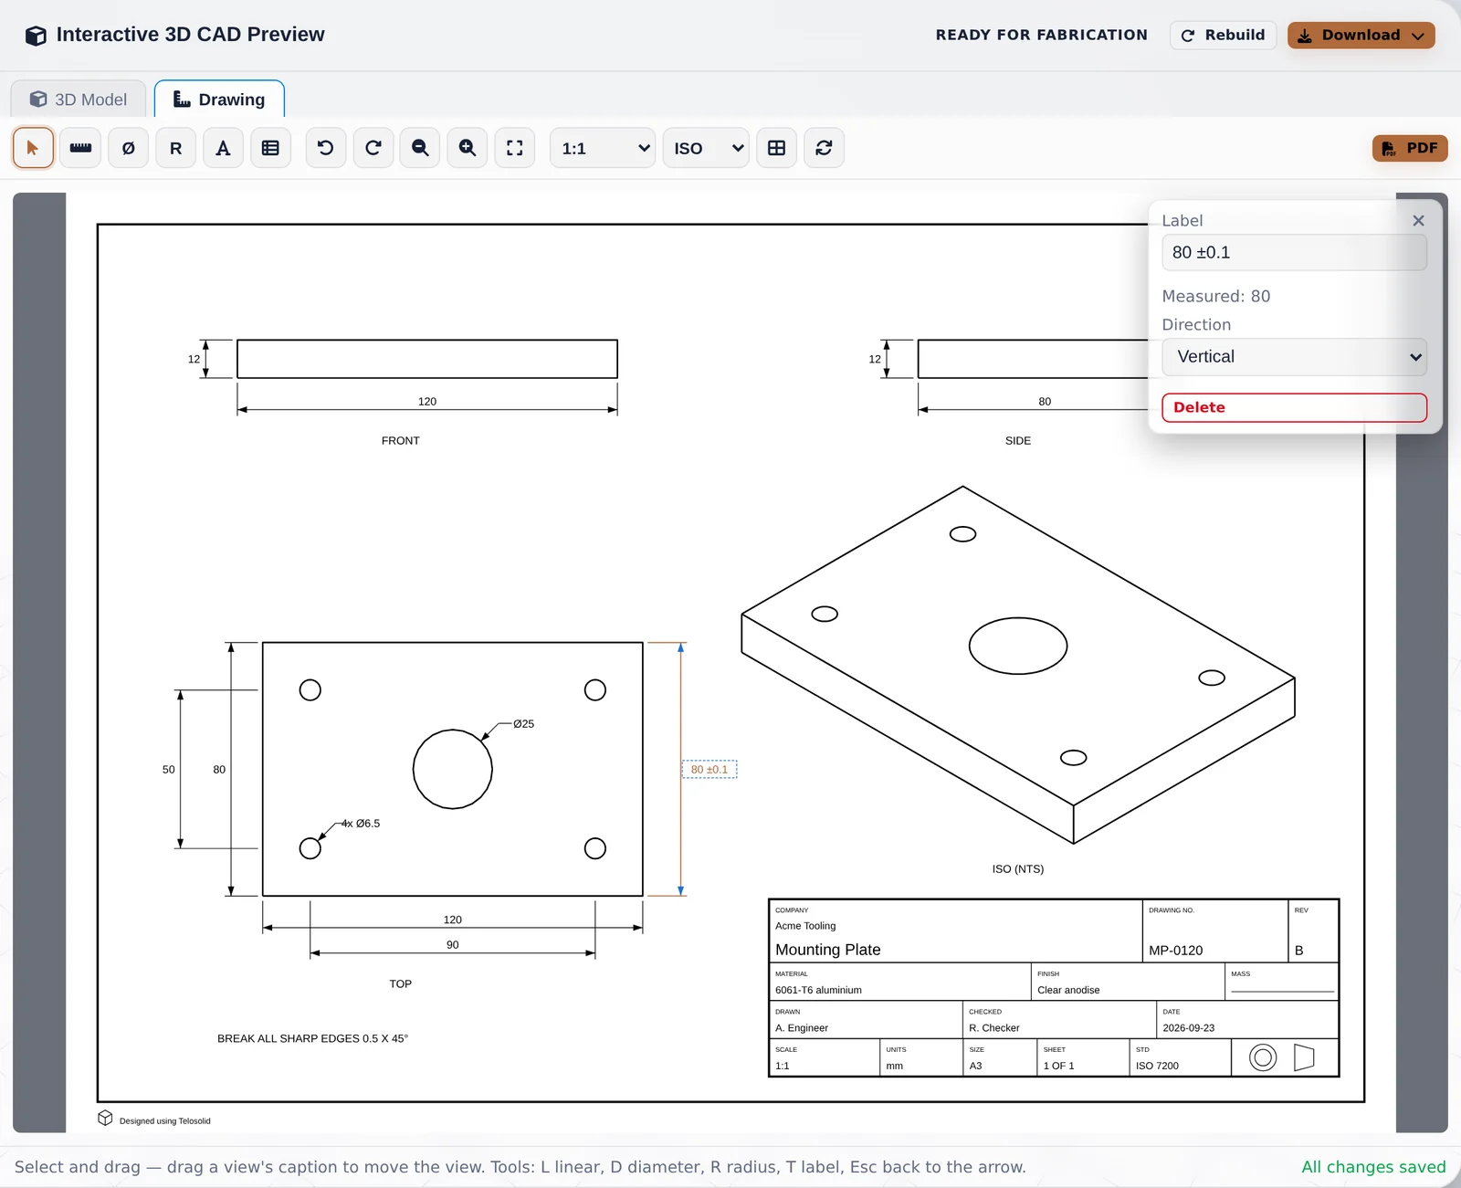Viewport: 1461px width, 1188px height.
Task: Click the 50 vertical dimension
Action: [x=169, y=770]
